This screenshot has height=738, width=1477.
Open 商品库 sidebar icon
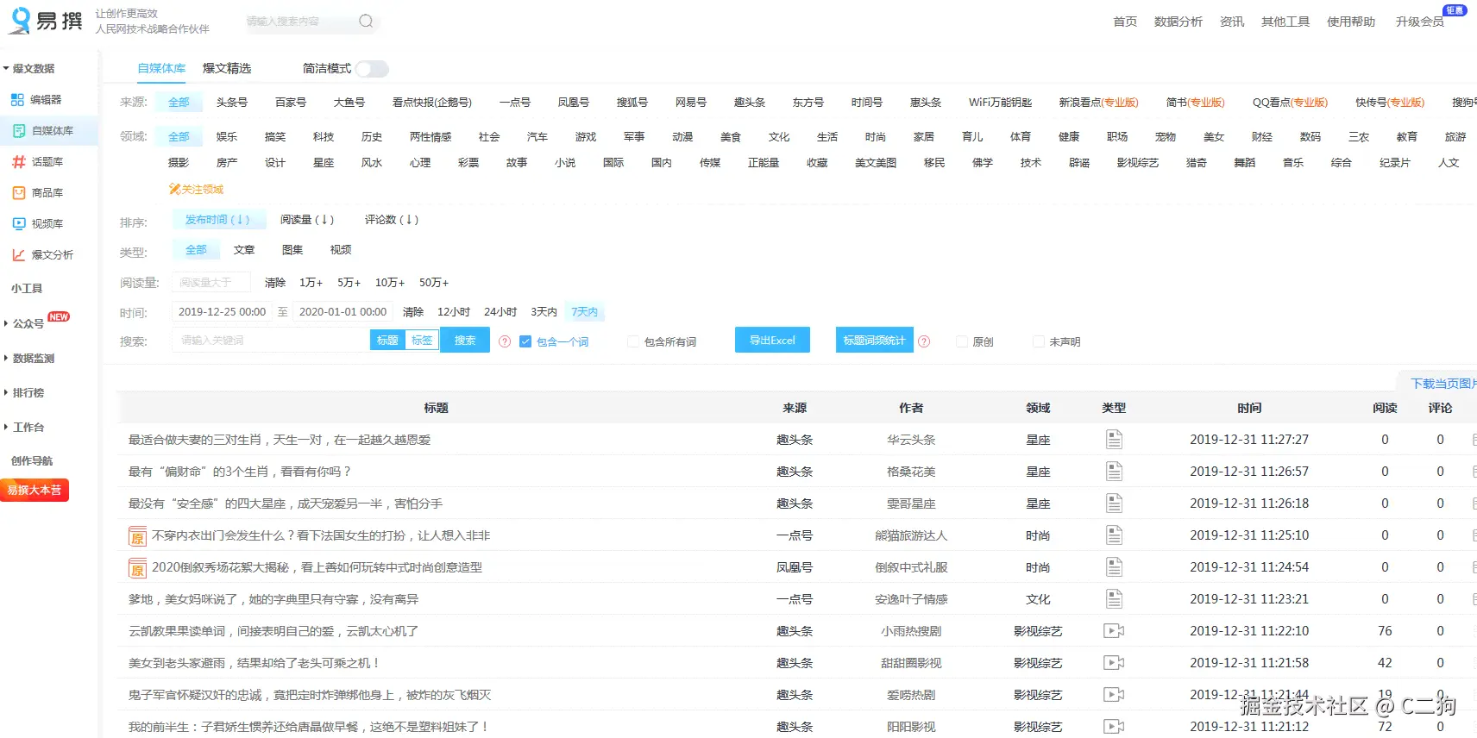pos(19,193)
